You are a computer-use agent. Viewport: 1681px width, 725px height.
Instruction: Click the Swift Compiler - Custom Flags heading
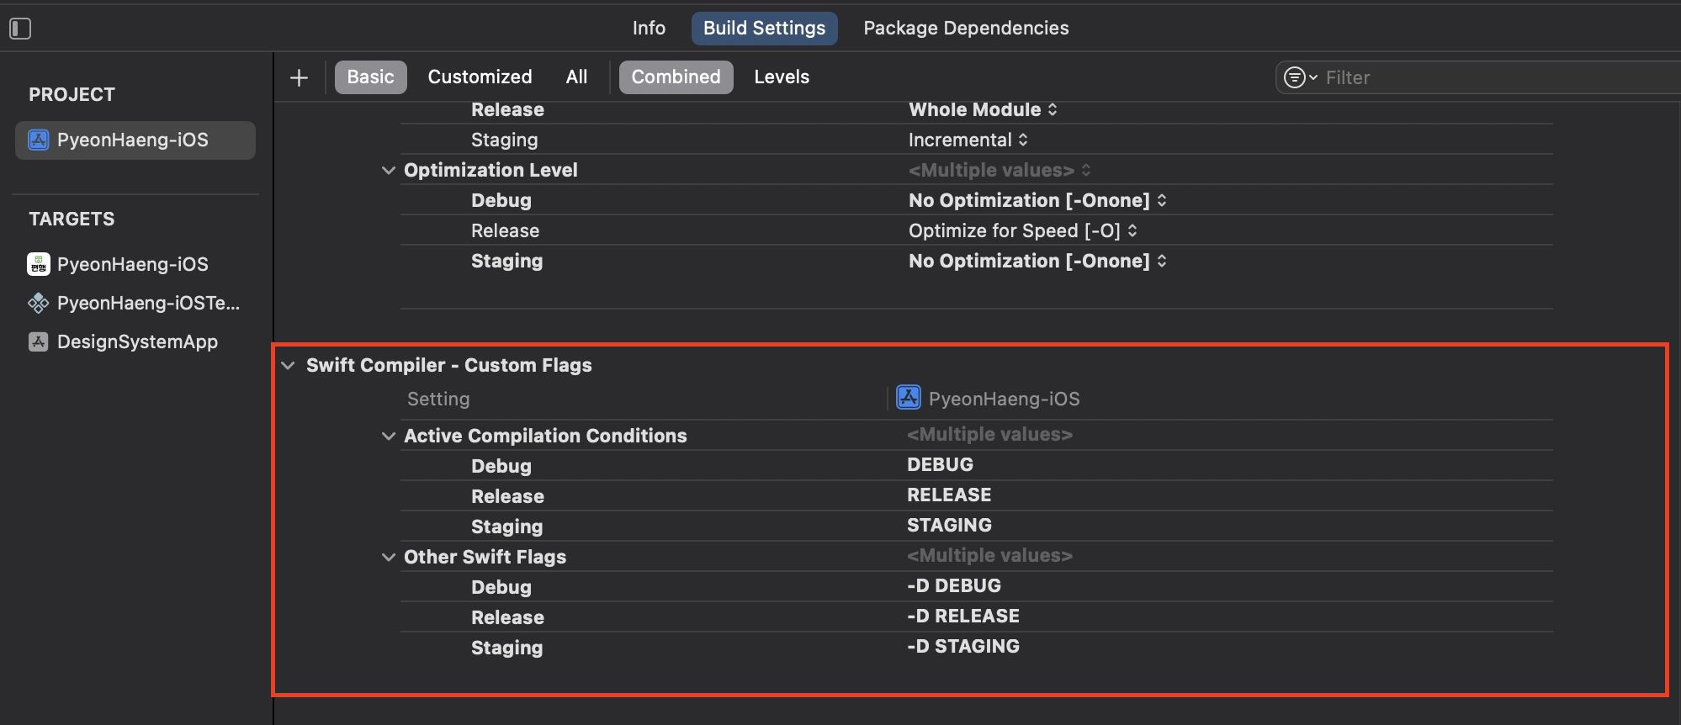coord(449,365)
